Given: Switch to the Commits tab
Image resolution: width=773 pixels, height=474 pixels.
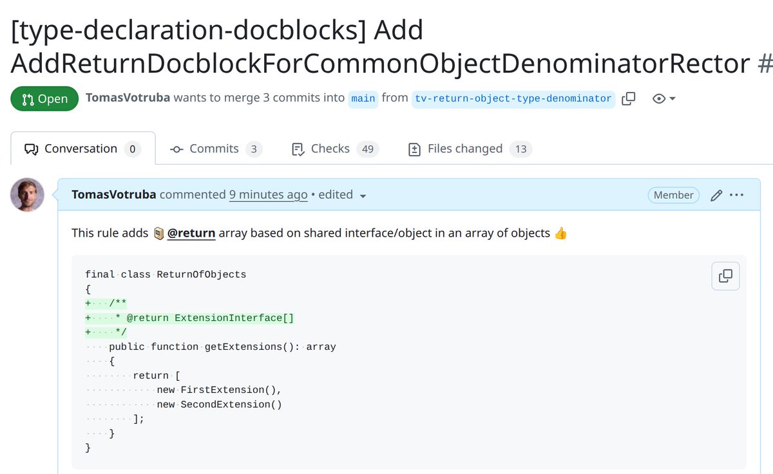Looking at the screenshot, I should (216, 149).
